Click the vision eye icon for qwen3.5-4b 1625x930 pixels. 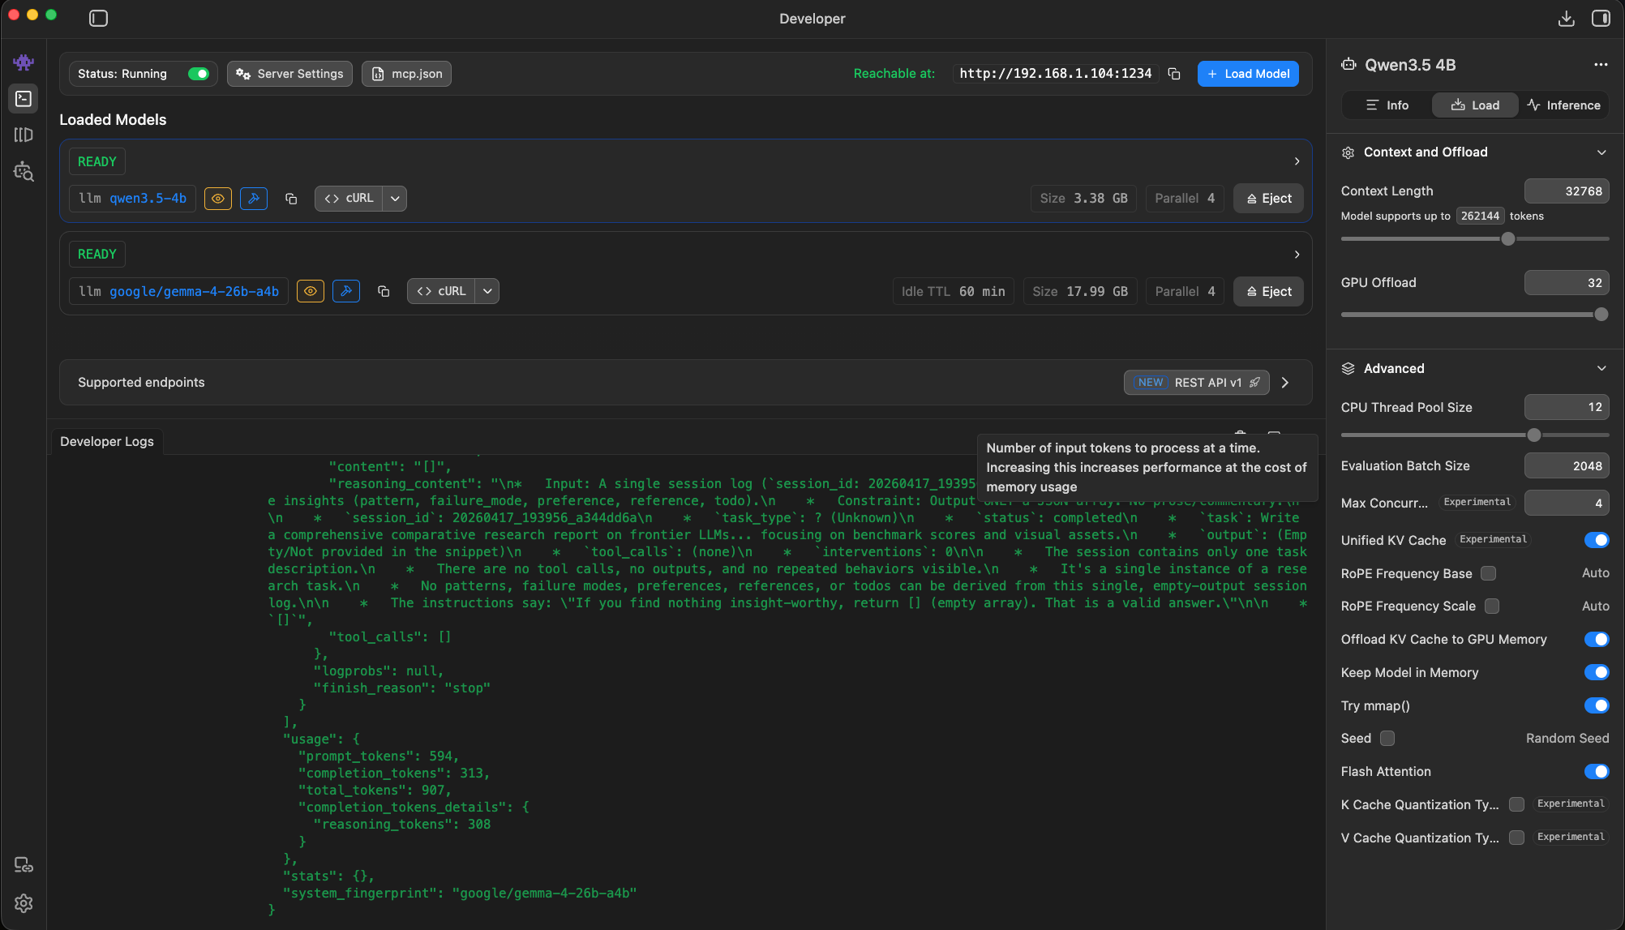point(218,199)
